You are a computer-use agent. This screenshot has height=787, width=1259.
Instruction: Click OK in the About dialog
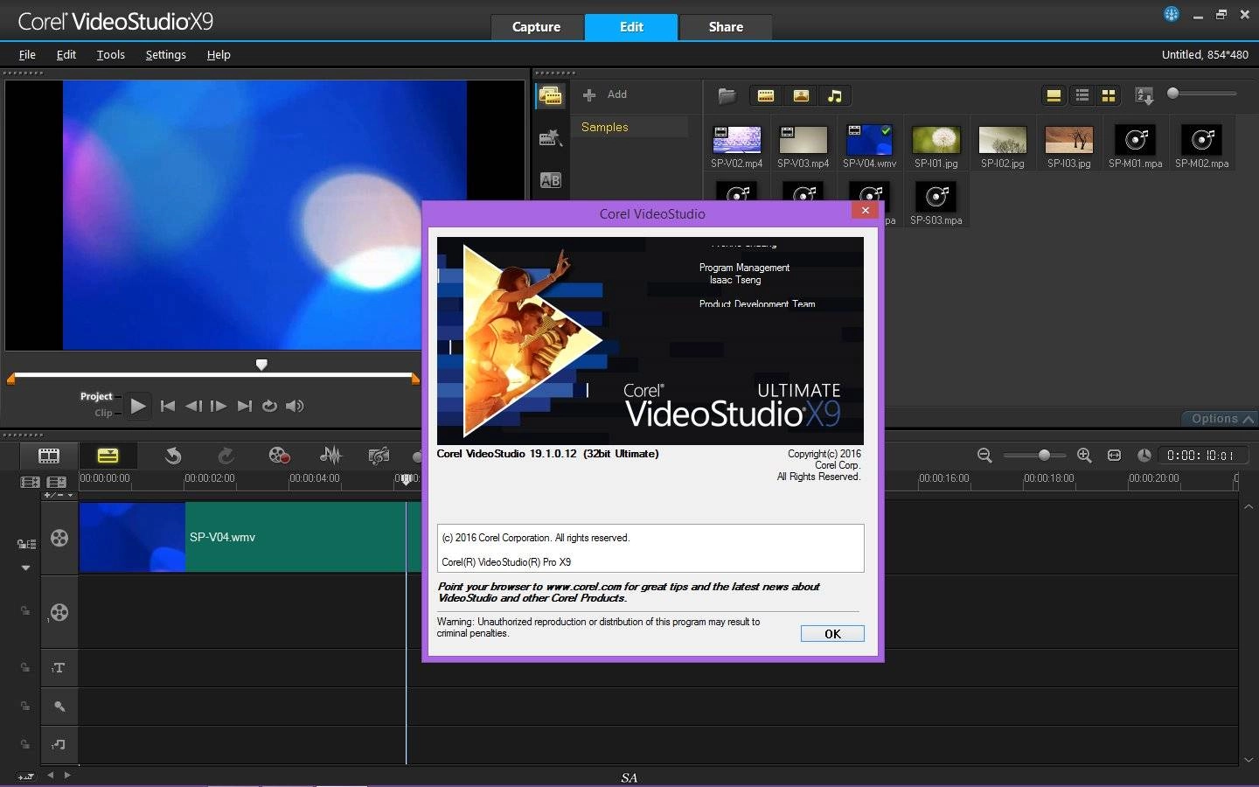832,634
